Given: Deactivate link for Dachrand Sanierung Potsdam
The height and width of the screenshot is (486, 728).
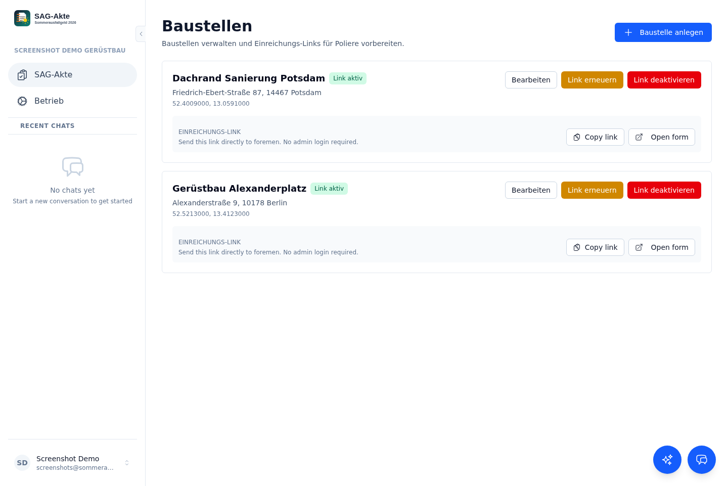Looking at the screenshot, I should pyautogui.click(x=664, y=80).
